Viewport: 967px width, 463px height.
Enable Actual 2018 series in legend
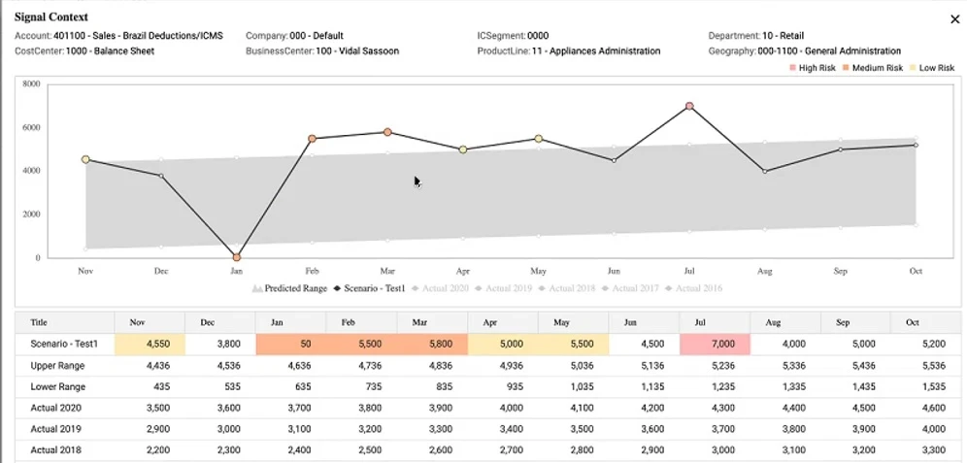[571, 288]
